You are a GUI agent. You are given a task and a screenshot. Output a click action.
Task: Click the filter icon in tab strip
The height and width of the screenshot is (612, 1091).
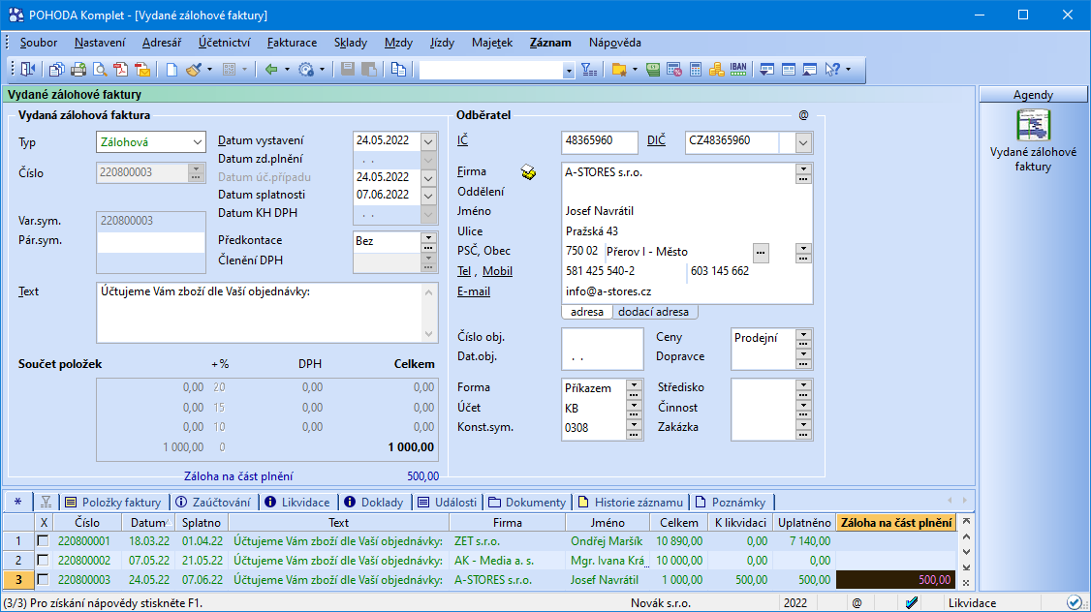point(46,503)
